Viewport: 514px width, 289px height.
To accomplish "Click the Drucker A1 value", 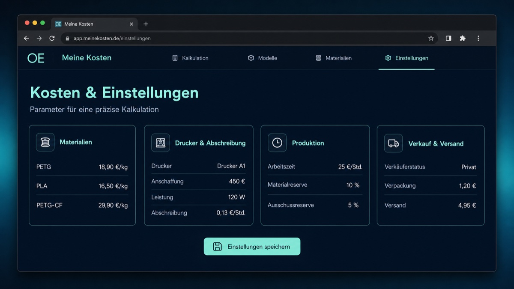I will click(231, 166).
